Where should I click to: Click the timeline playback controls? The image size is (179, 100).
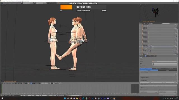(52, 95)
